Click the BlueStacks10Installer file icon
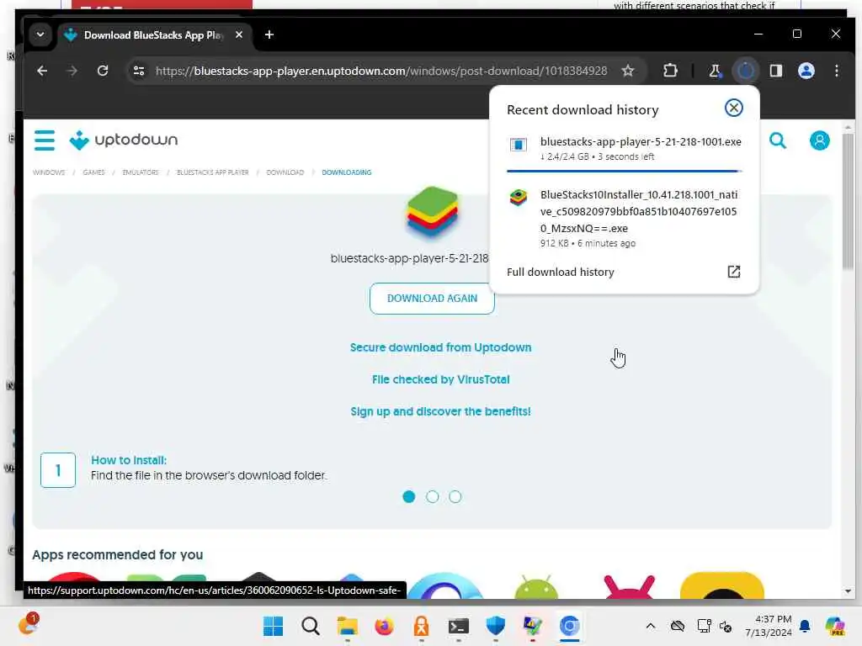This screenshot has height=646, width=862. [518, 197]
